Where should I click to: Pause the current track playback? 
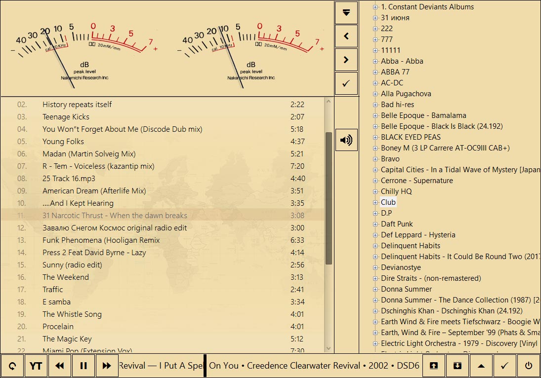83,366
